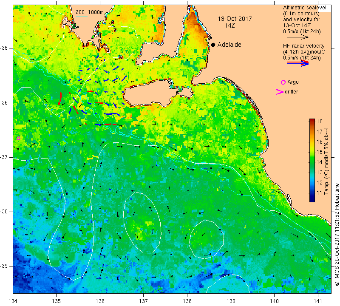Click the 16 degree label on the color scale
Screen dimensions: 340x306
pyautogui.click(x=320, y=142)
